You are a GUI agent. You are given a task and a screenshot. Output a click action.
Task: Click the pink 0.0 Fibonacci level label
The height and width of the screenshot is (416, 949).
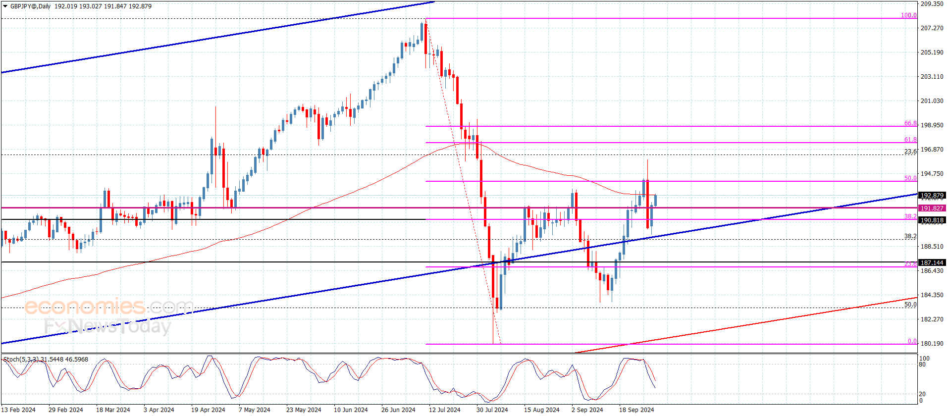click(x=912, y=341)
